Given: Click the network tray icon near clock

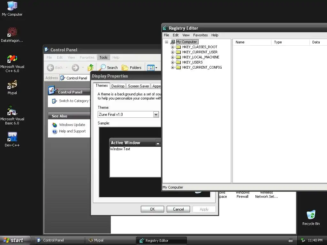Looking at the screenshot, I should tap(303, 240).
